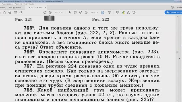Open the Редактирование menu

[x=7, y=4]
